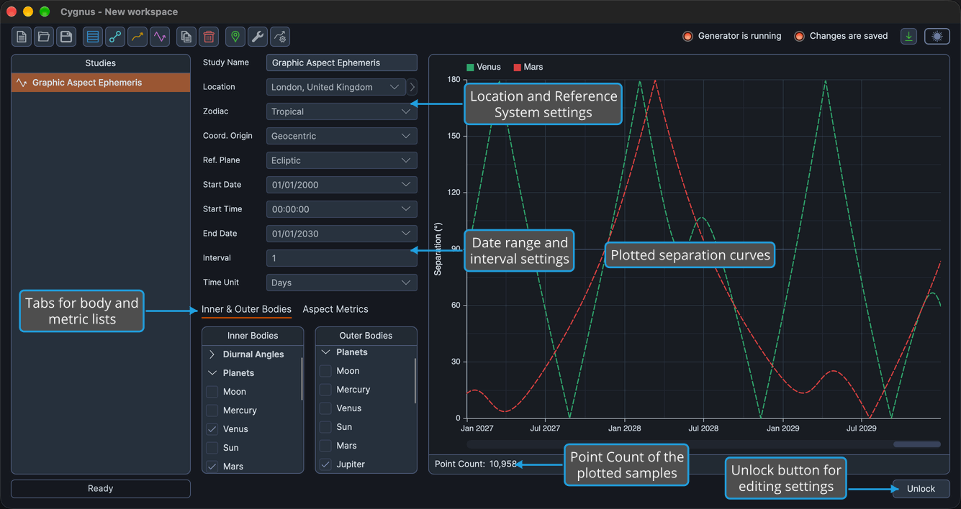Click the Generator is running indicator light

(687, 36)
